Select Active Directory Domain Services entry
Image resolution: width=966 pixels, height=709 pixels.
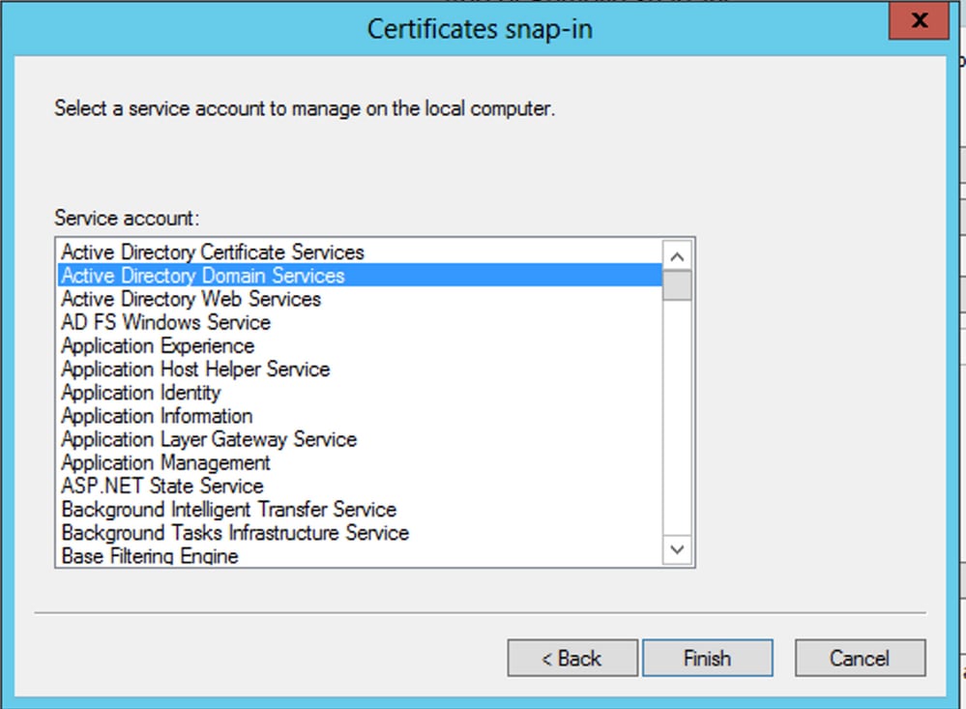tap(360, 276)
